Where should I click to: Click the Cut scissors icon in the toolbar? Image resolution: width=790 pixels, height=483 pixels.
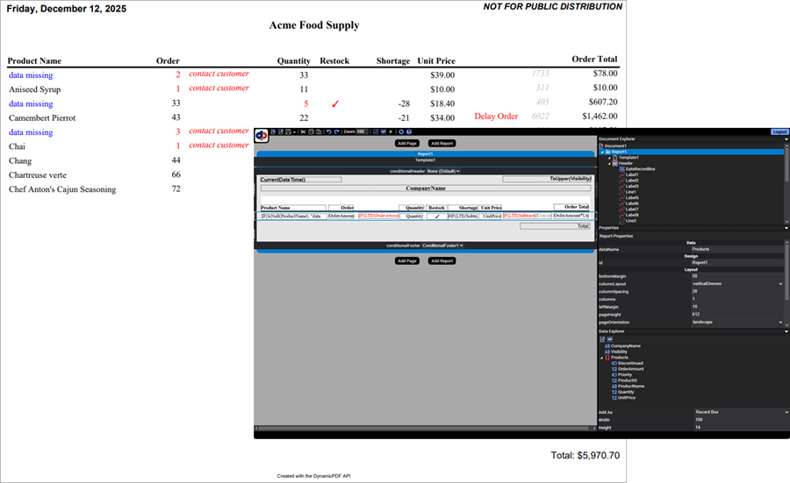point(302,131)
